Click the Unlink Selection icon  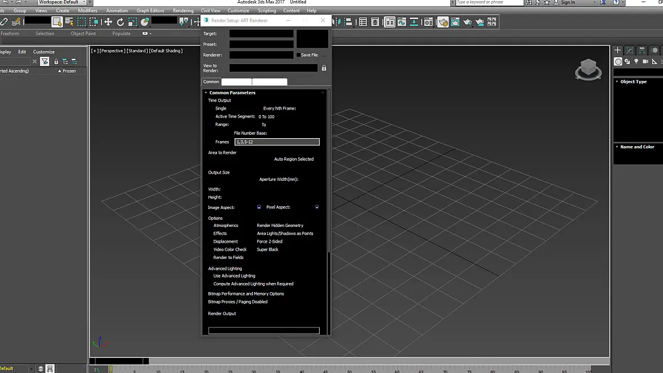click(x=4, y=21)
